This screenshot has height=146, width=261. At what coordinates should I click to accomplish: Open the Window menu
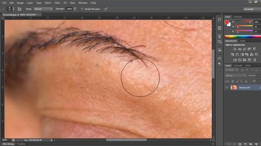pos(83,3)
